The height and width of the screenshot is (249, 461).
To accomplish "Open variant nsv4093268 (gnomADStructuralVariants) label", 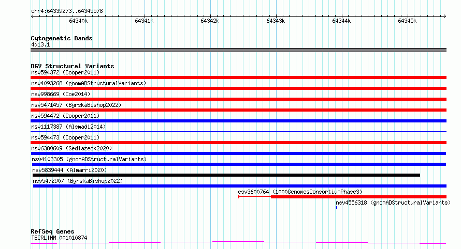I will tap(89, 83).
